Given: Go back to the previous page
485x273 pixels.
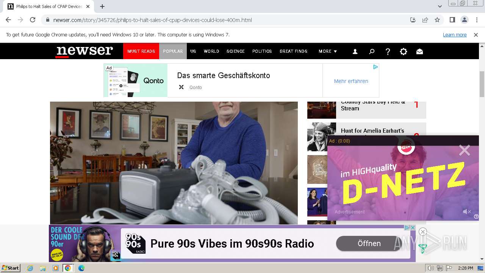Looking at the screenshot, I should (x=8, y=20).
